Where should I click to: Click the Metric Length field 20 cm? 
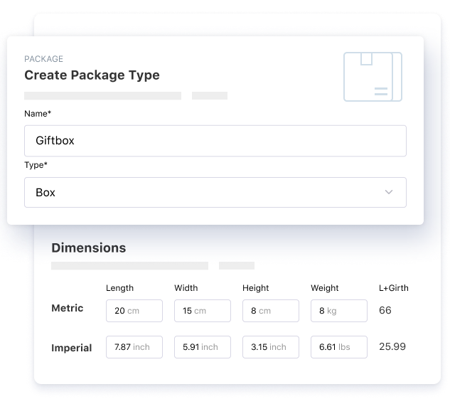(x=134, y=311)
